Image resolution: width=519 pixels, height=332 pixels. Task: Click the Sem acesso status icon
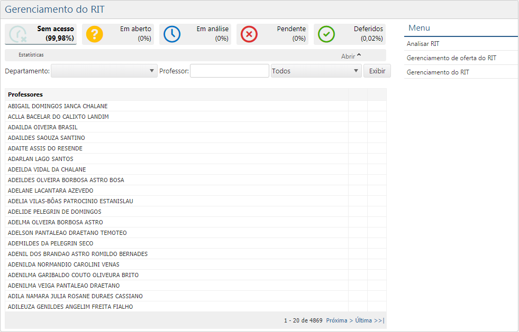(19, 33)
